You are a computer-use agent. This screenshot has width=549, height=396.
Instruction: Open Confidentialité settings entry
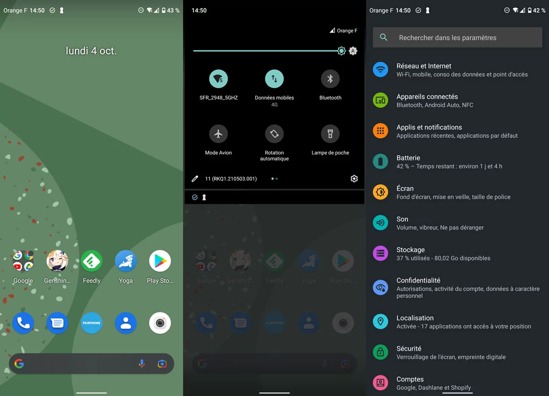tap(457, 288)
